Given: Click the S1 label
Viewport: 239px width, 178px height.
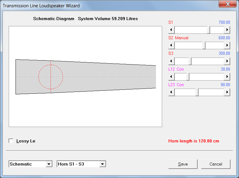Looking at the screenshot, I should click(170, 22).
